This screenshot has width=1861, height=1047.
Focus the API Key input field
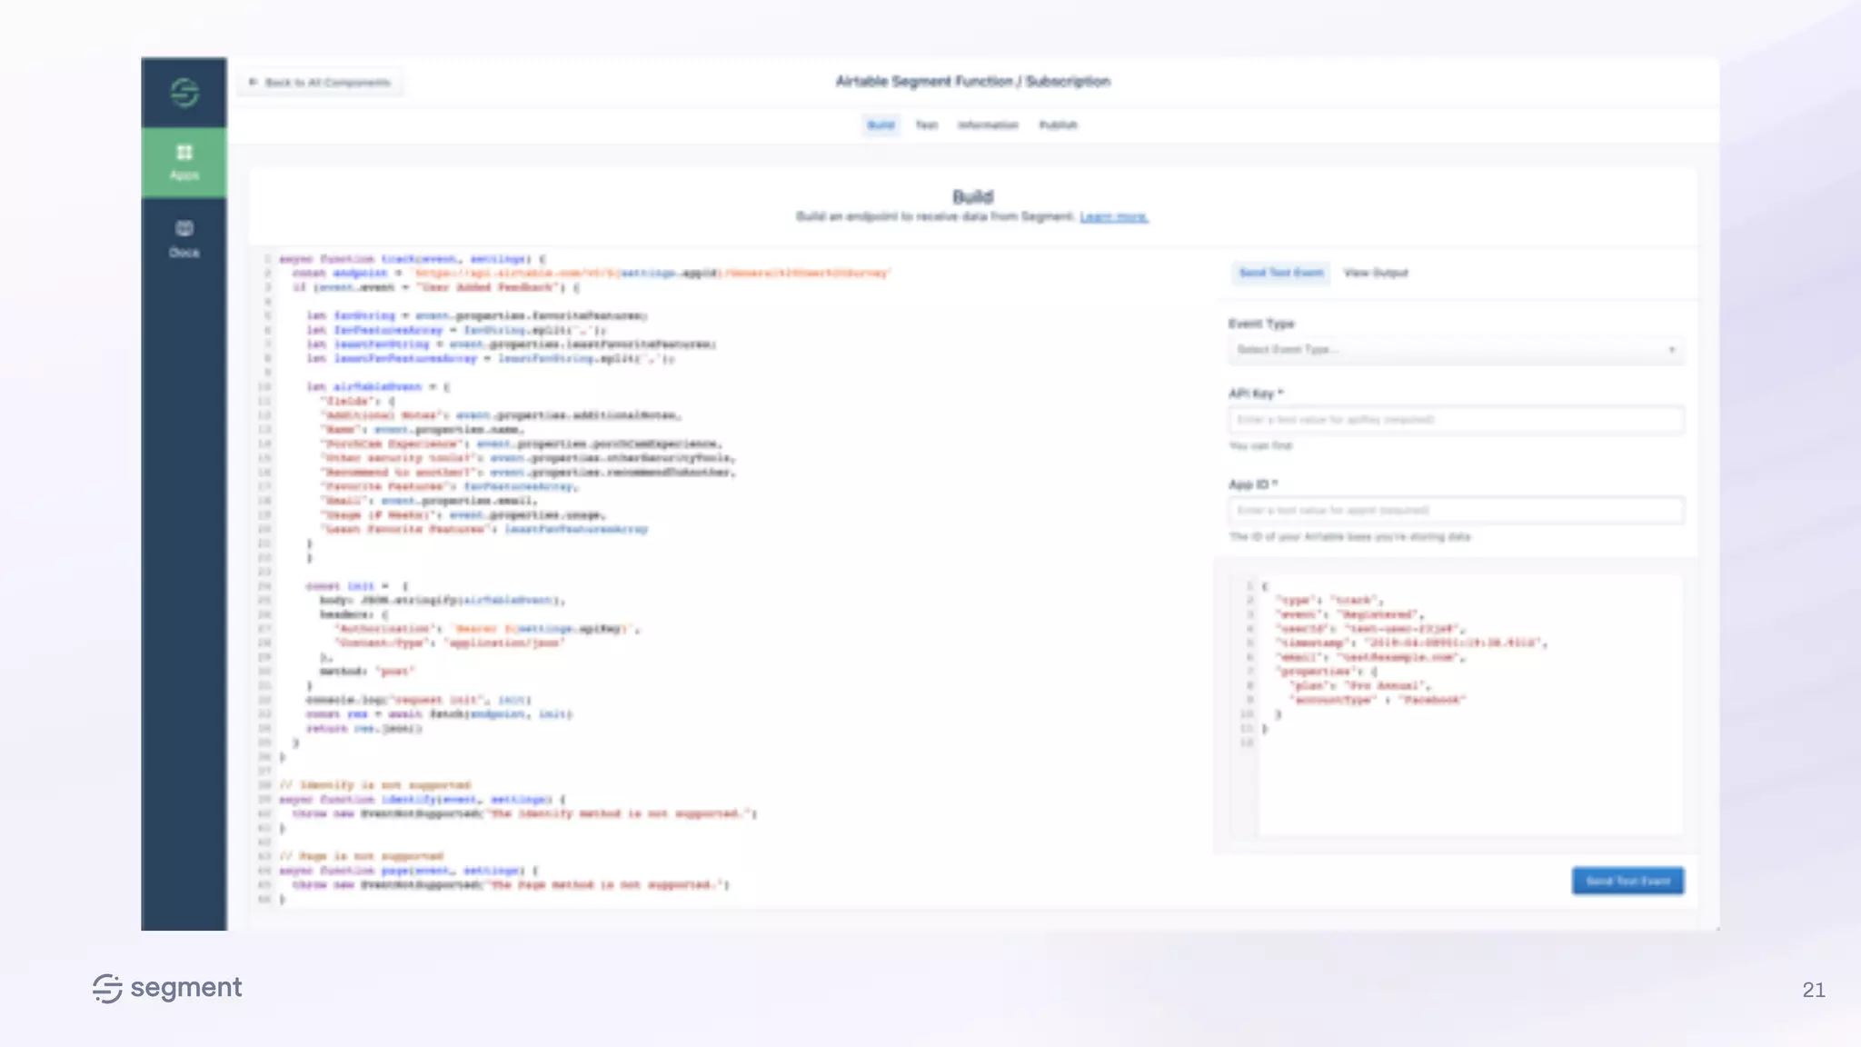tap(1456, 420)
